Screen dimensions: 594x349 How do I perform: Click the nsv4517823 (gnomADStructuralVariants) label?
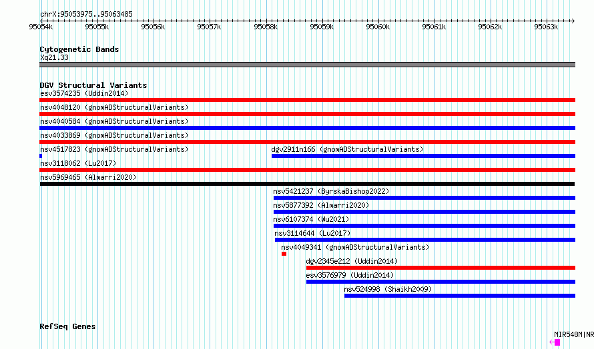(x=114, y=149)
